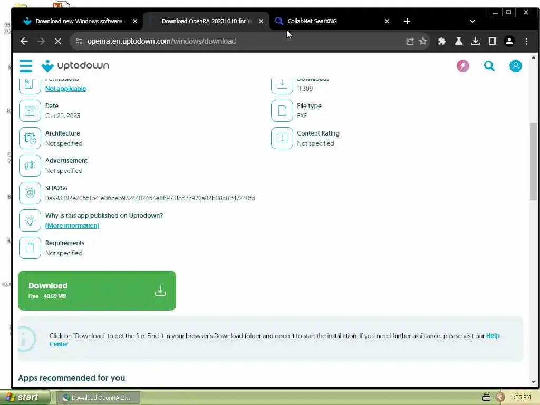Open the Windows Start menu
The height and width of the screenshot is (405, 540).
pyautogui.click(x=25, y=398)
